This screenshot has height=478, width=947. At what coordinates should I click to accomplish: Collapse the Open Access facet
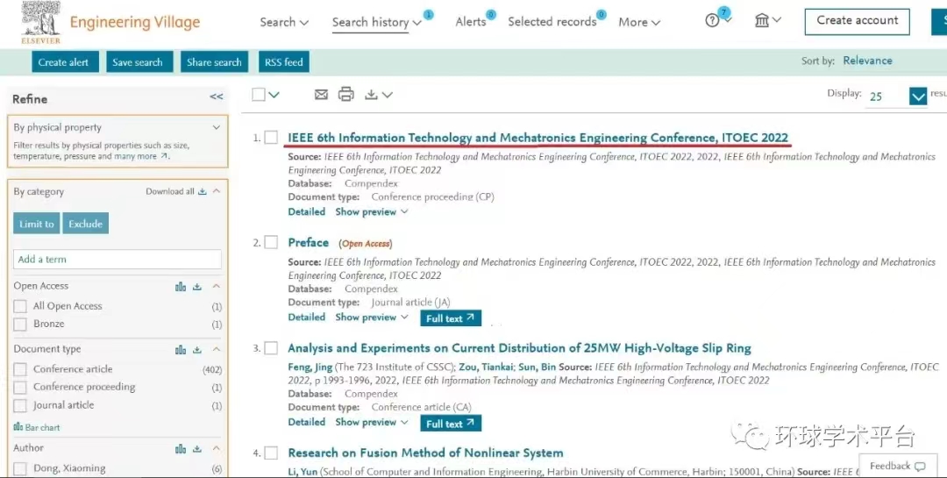[217, 287]
